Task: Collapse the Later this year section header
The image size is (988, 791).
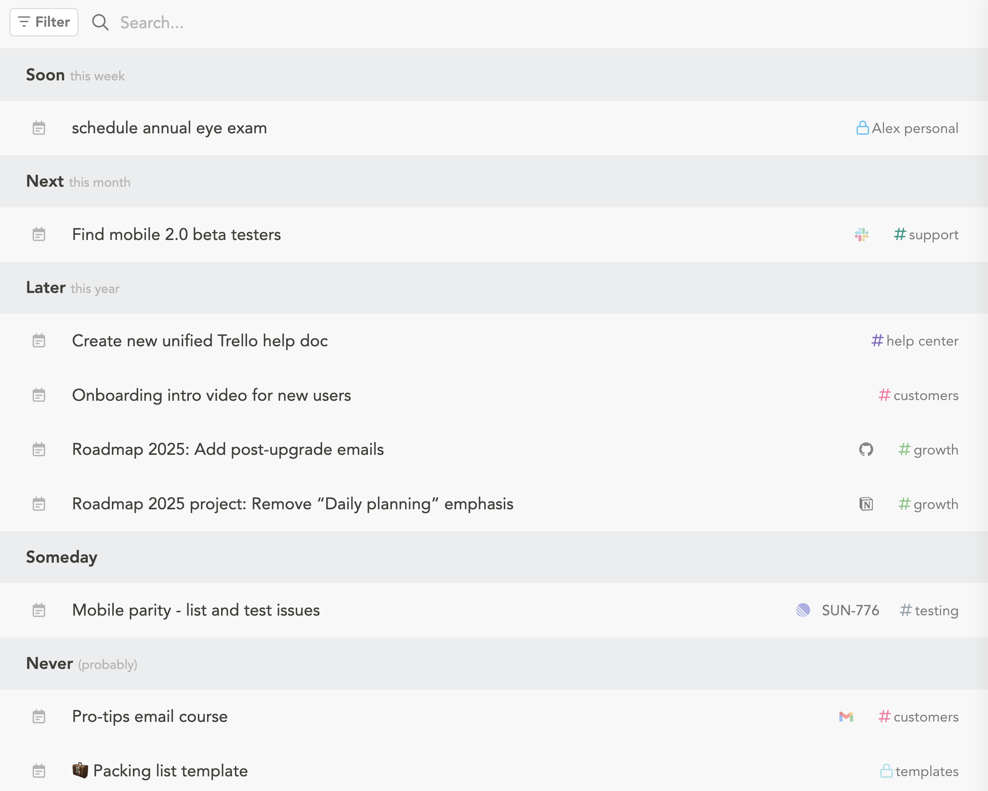Action: pyautogui.click(x=494, y=287)
